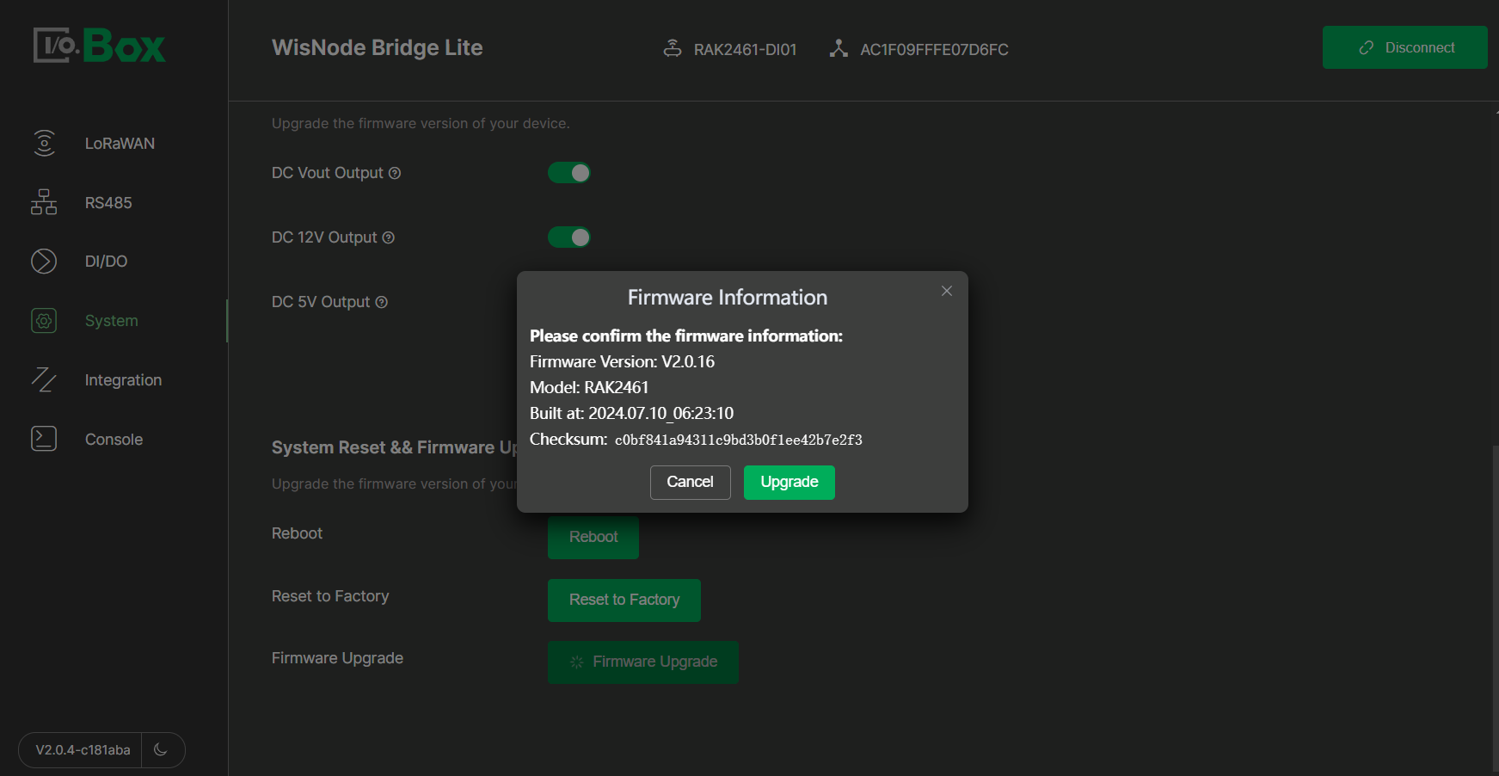Viewport: 1499px width, 776px height.
Task: Open LoRaWAN via its antenna icon
Action: pyautogui.click(x=44, y=143)
